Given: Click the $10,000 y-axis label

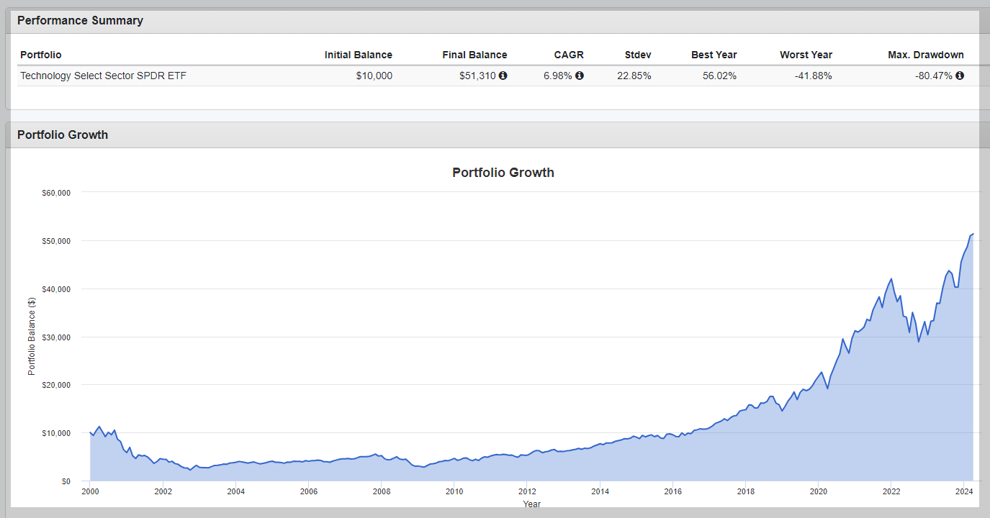Looking at the screenshot, I should [x=55, y=433].
